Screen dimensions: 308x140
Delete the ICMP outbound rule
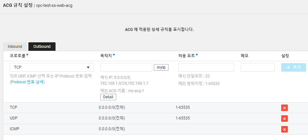(284, 129)
